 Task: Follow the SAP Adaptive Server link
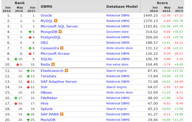(x=59, y=82)
